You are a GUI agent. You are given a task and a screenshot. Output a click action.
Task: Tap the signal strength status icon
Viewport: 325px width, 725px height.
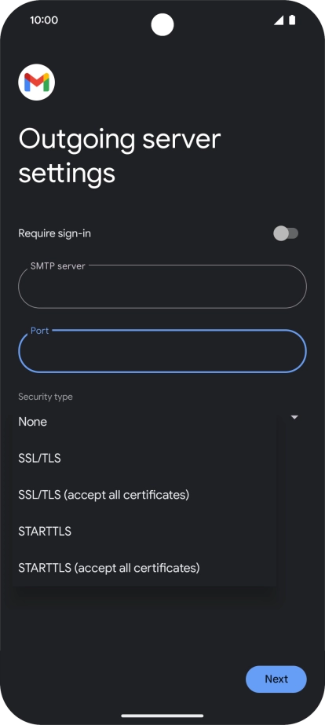pyautogui.click(x=279, y=20)
